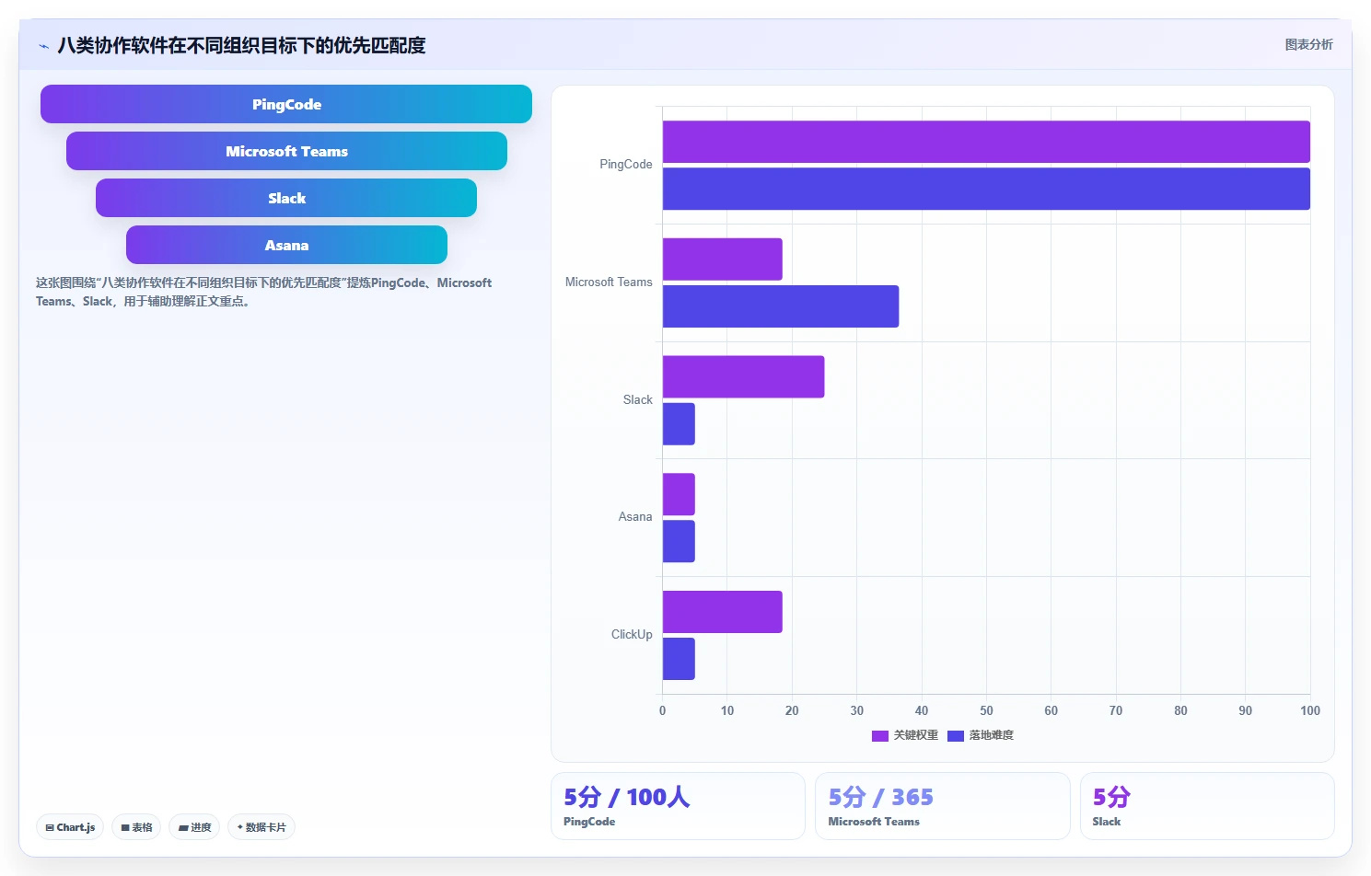Click the 图表分析 label in the header
This screenshot has height=876, width=1371.
tap(1308, 44)
